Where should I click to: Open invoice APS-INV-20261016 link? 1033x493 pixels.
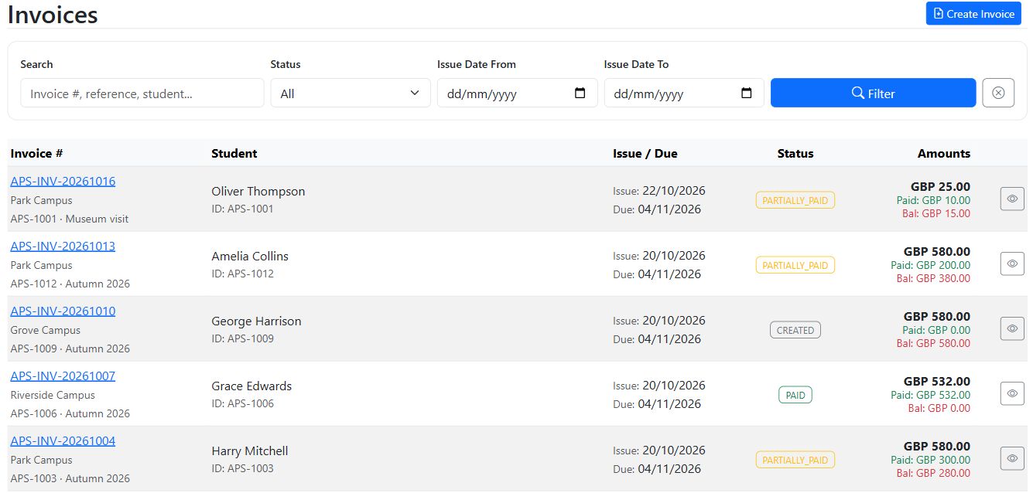(63, 182)
